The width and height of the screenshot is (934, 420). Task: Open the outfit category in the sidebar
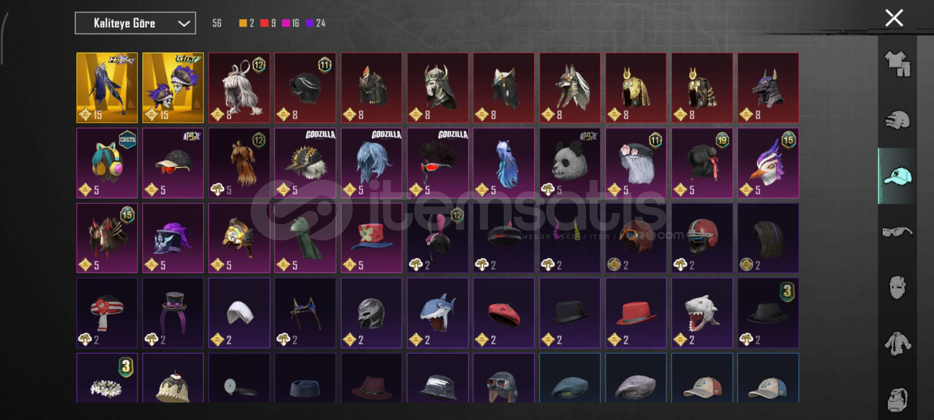[x=897, y=64]
